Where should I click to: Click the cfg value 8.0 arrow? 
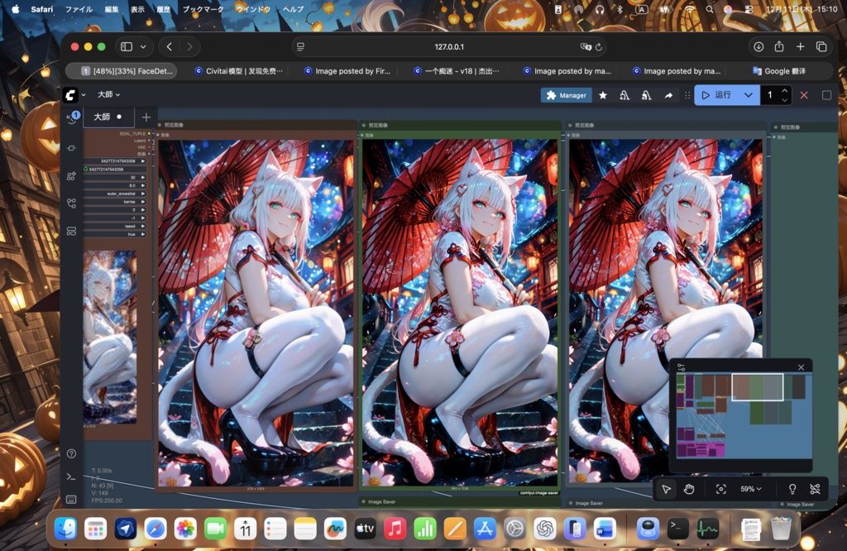pos(143,185)
